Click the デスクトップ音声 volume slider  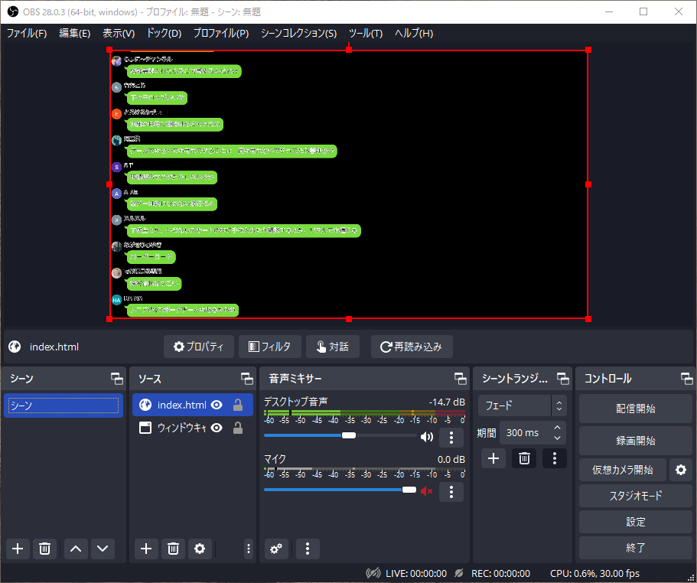click(306, 435)
